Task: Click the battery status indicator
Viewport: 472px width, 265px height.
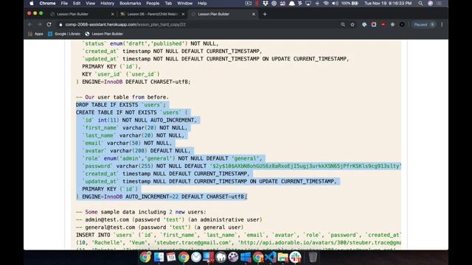Action: [x=350, y=3]
